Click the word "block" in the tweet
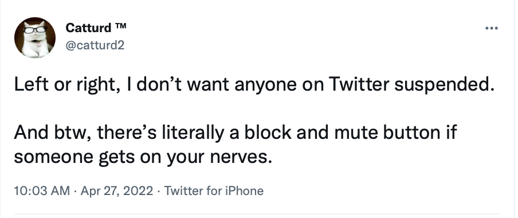The height and width of the screenshot is (218, 518). point(268,133)
